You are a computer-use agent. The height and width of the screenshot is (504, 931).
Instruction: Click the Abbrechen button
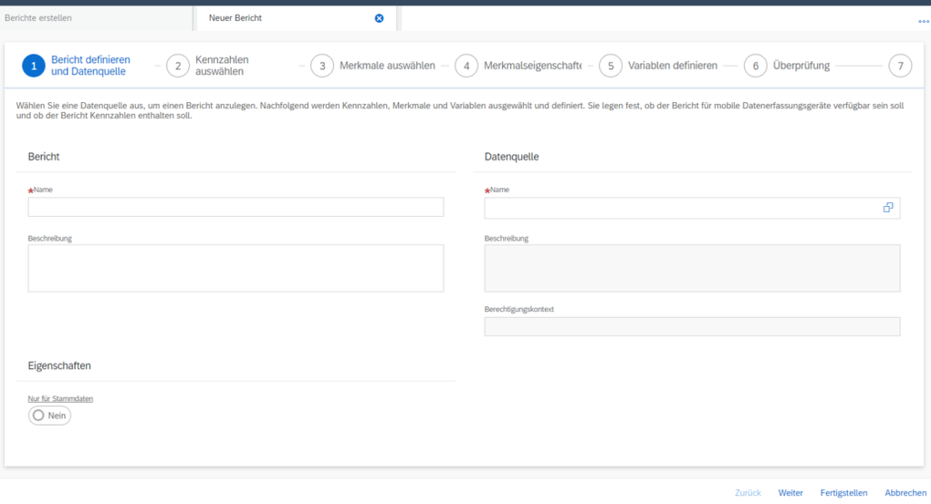point(905,493)
